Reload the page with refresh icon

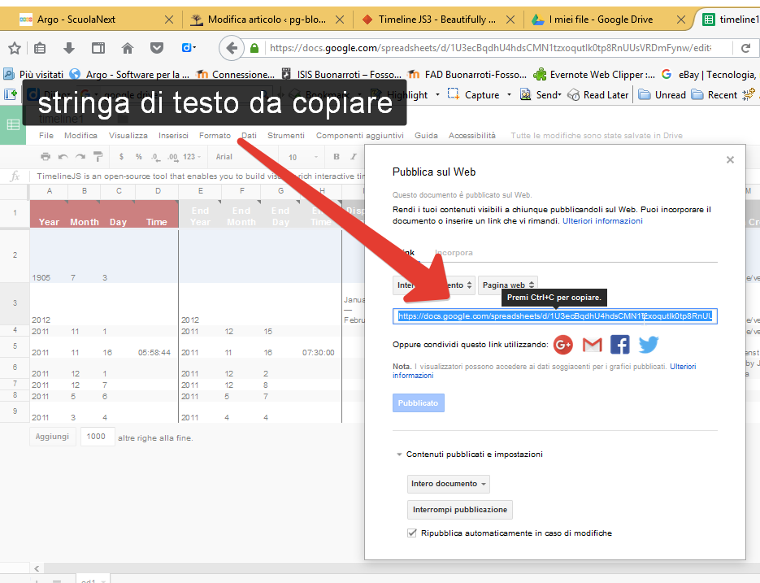pos(746,48)
